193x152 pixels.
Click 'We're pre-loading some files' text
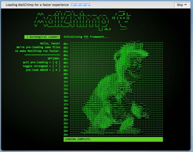38,47
